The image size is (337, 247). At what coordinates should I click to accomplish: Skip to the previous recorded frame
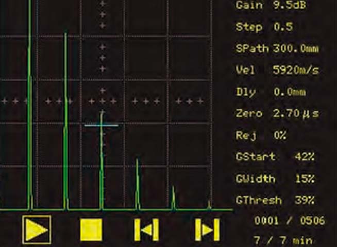(146, 230)
